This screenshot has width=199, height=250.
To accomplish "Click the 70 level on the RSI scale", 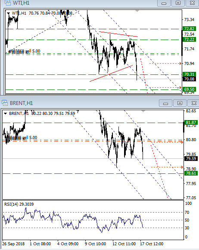I will (x=187, y=213).
